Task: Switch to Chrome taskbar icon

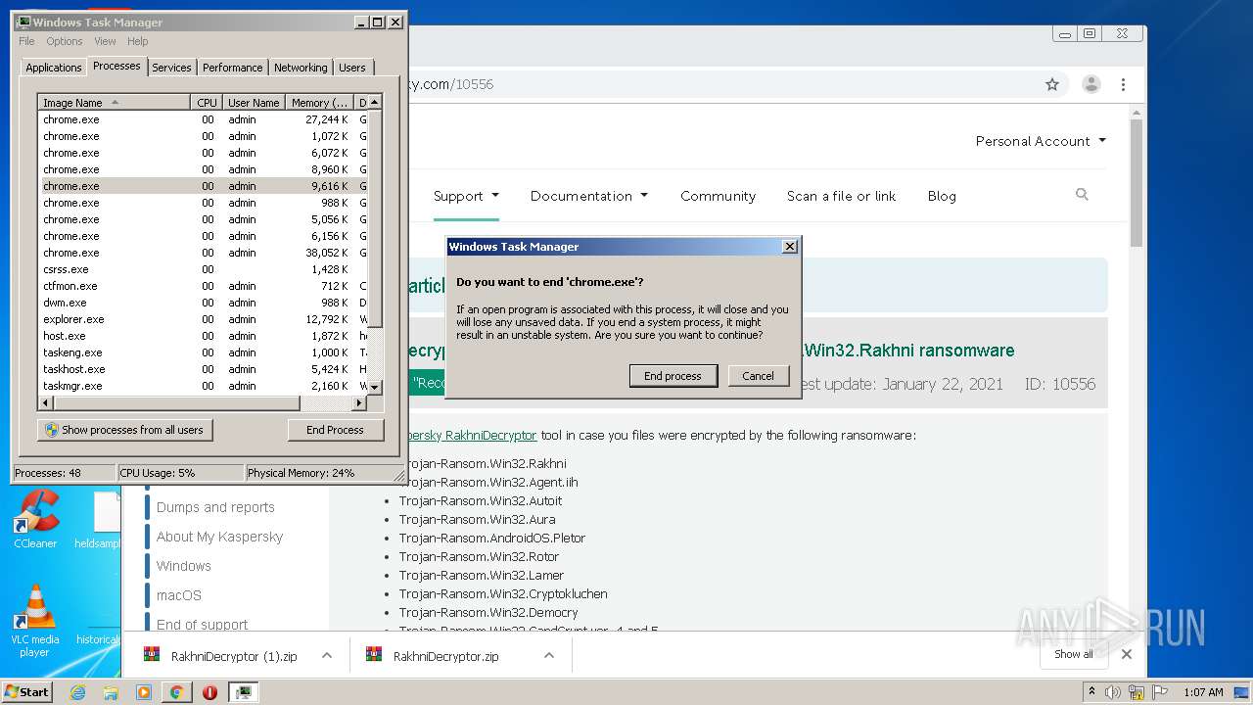Action: click(x=176, y=692)
